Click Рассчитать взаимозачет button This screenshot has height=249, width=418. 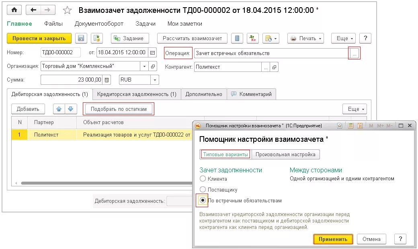192,38
